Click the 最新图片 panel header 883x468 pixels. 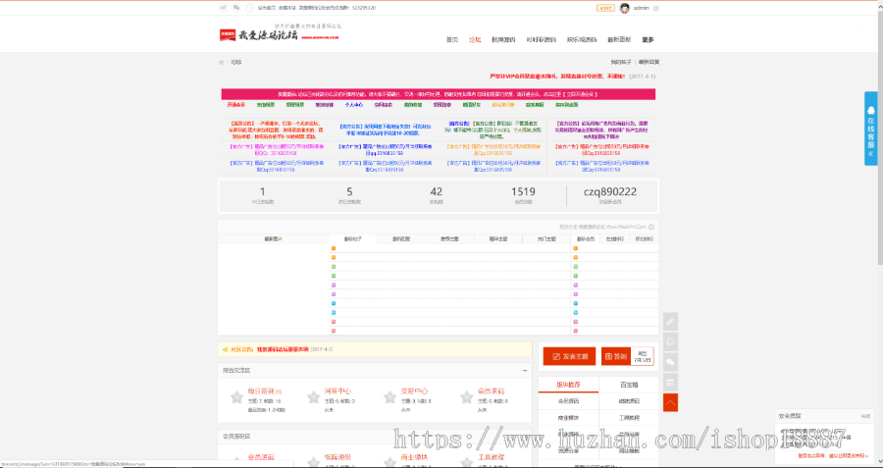(x=273, y=238)
